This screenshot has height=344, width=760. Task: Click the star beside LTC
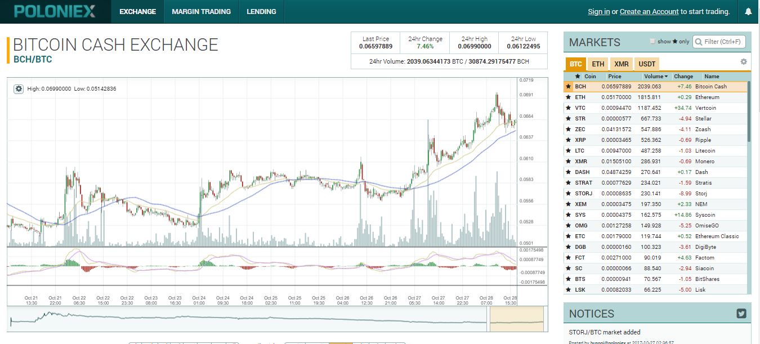pos(569,151)
